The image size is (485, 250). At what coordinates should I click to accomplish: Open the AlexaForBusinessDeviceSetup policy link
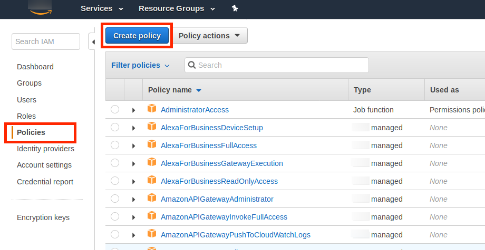pyautogui.click(x=211, y=128)
